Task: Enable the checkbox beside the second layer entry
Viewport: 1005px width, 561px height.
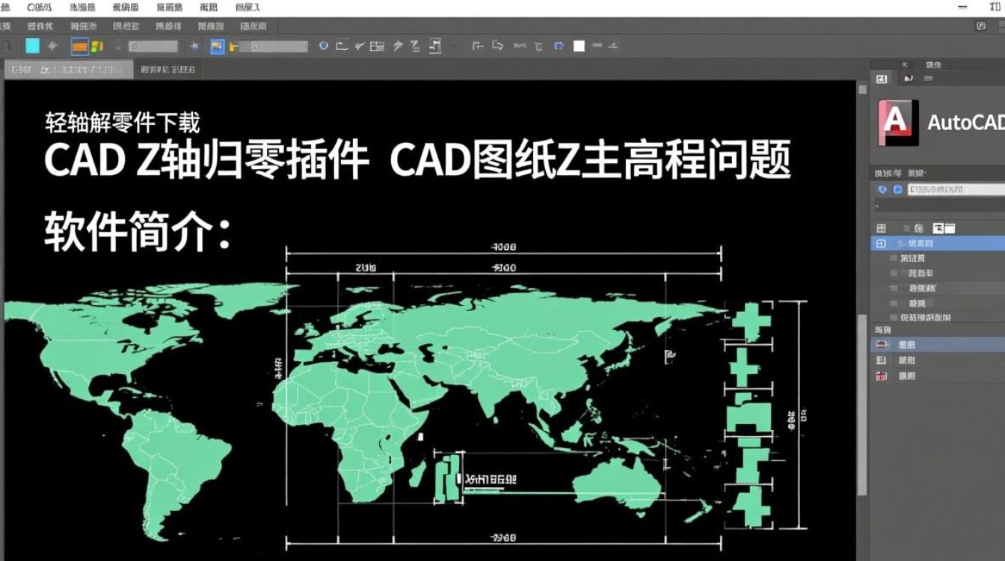Action: 894,272
